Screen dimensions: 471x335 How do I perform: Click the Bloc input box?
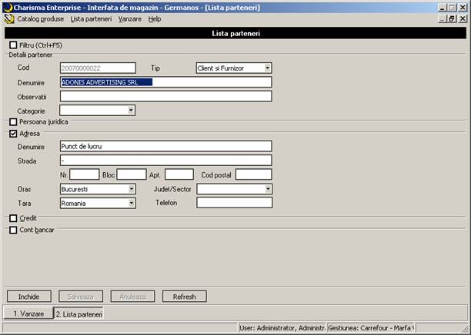point(132,174)
